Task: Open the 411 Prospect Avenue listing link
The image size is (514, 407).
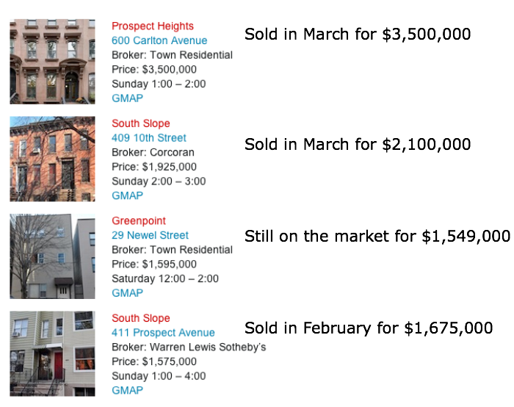Action: coord(163,333)
